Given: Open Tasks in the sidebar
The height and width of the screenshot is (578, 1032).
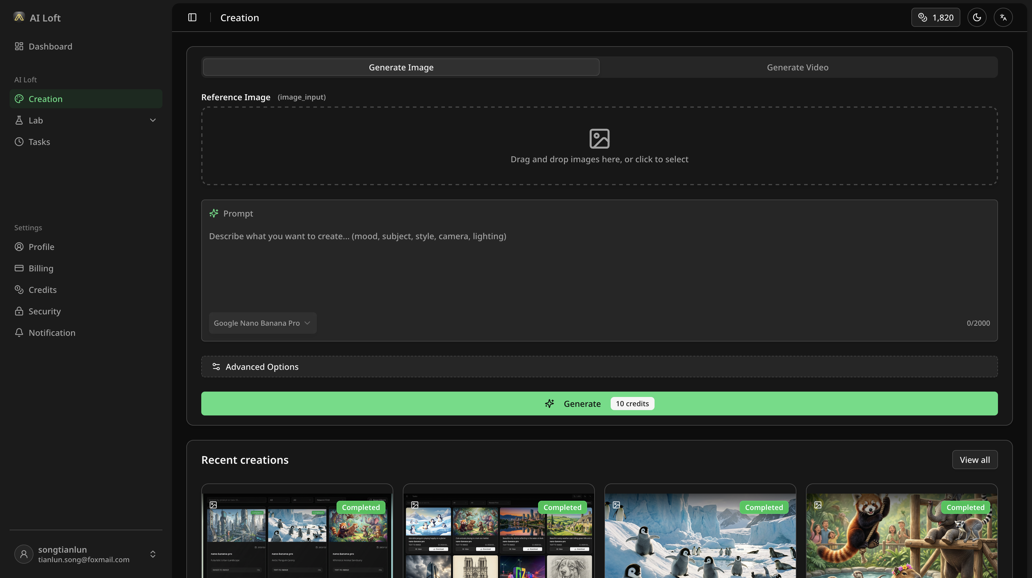Looking at the screenshot, I should click(x=39, y=142).
